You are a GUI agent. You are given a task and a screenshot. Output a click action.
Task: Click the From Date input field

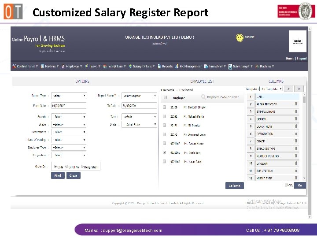(x=69, y=106)
